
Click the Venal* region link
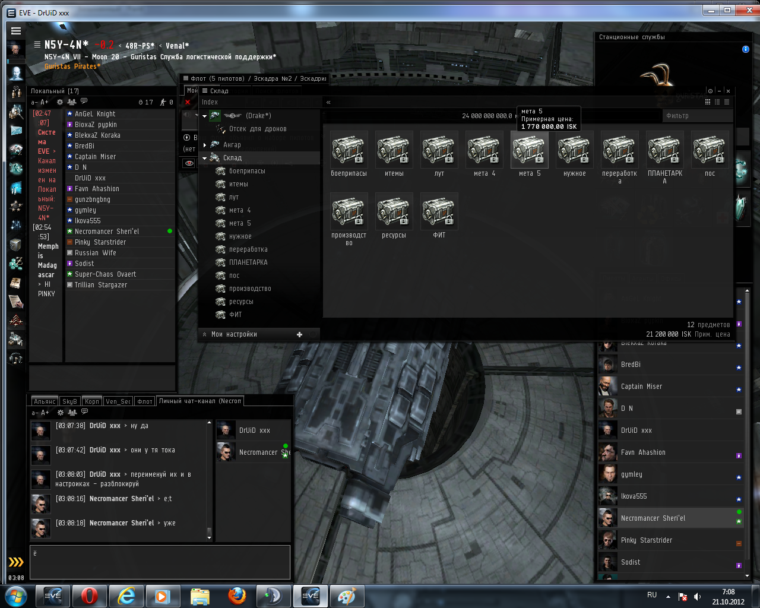tap(178, 46)
